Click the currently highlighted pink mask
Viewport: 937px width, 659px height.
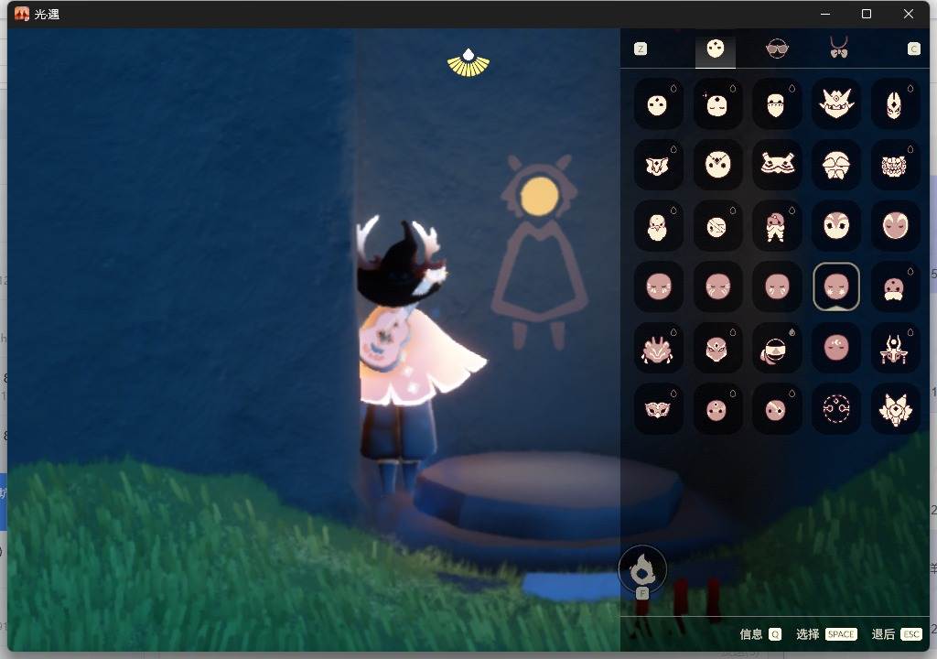click(x=835, y=286)
